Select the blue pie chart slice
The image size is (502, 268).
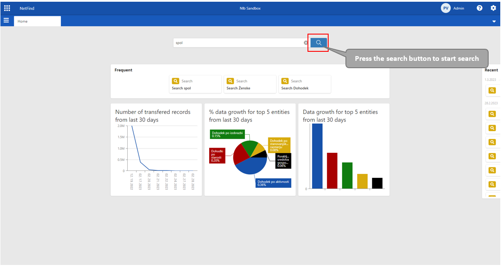pyautogui.click(x=252, y=166)
